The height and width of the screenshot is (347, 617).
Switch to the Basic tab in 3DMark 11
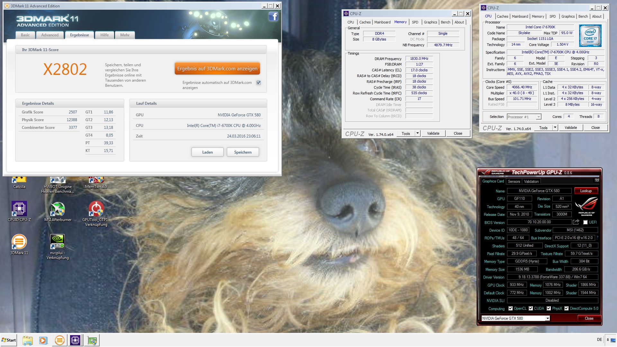(x=25, y=35)
